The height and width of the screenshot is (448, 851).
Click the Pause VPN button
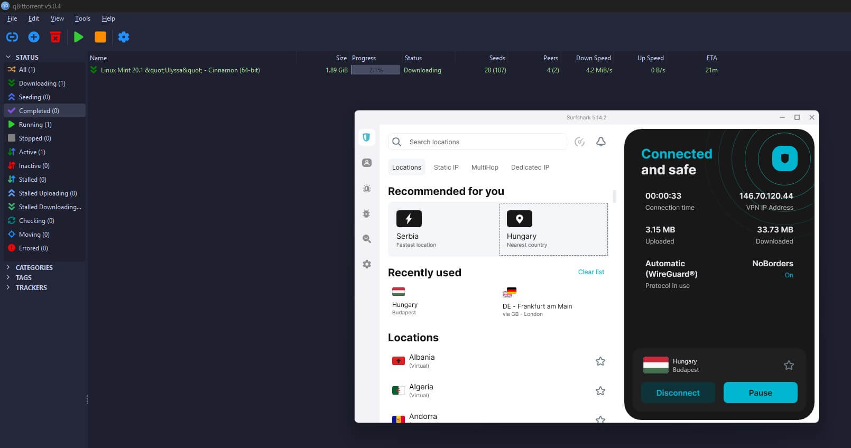[760, 393]
